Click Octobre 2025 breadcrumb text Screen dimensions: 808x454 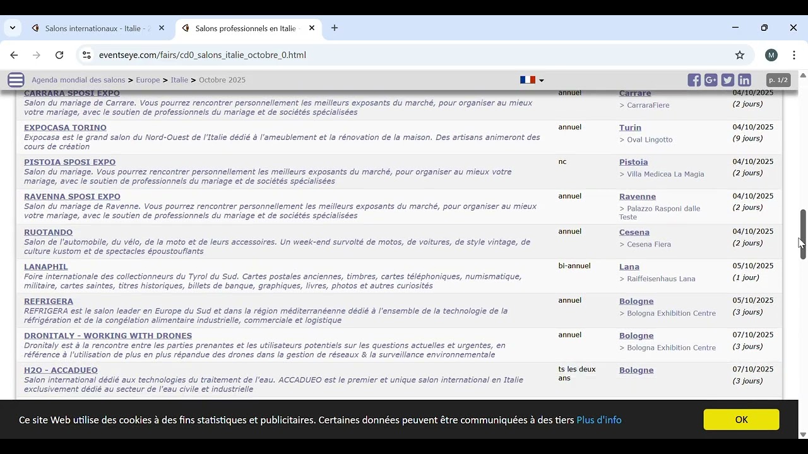222,80
